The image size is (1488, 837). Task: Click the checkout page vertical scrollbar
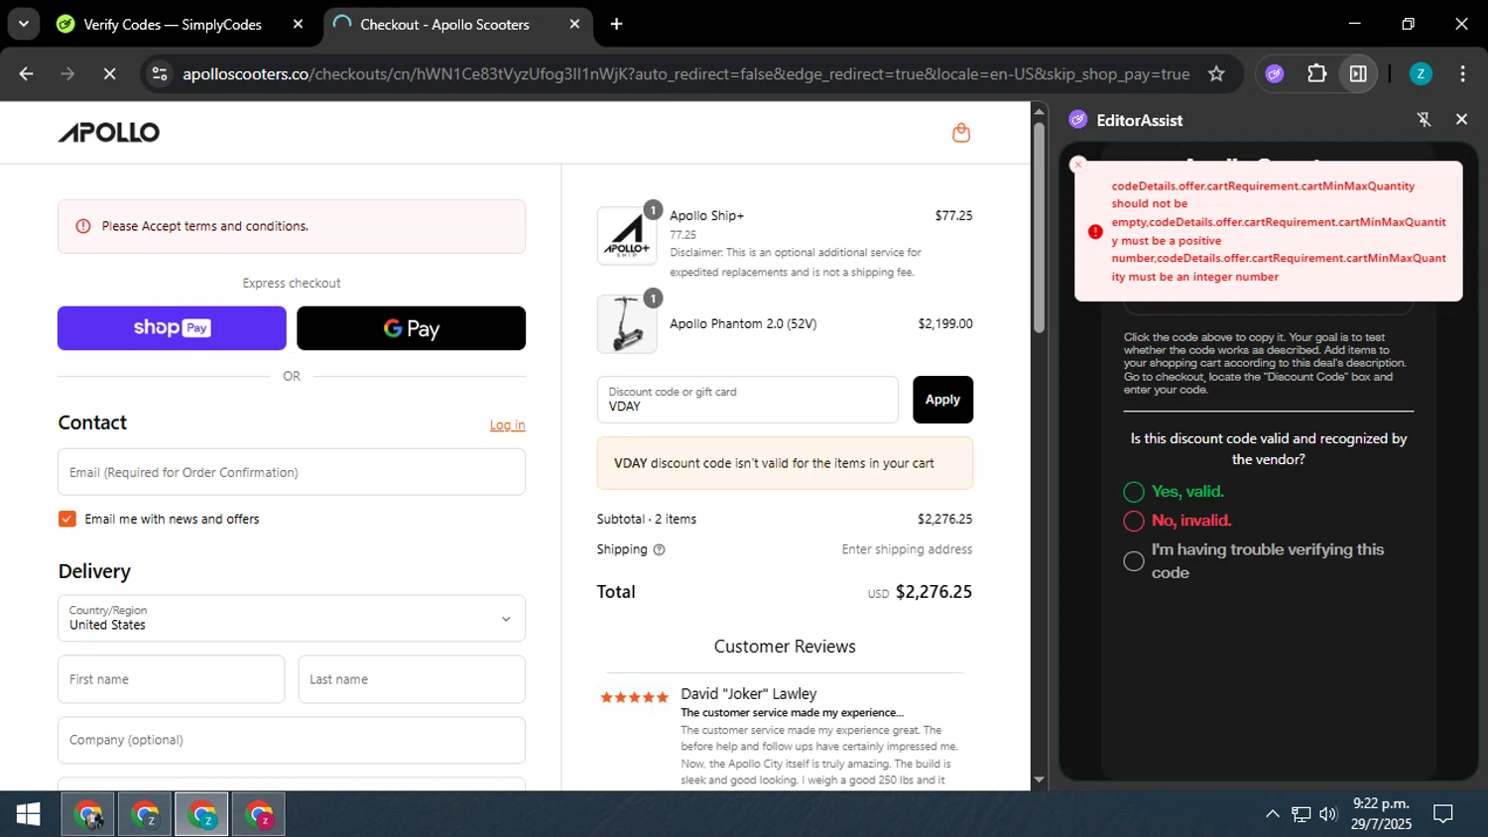pos(1039,228)
